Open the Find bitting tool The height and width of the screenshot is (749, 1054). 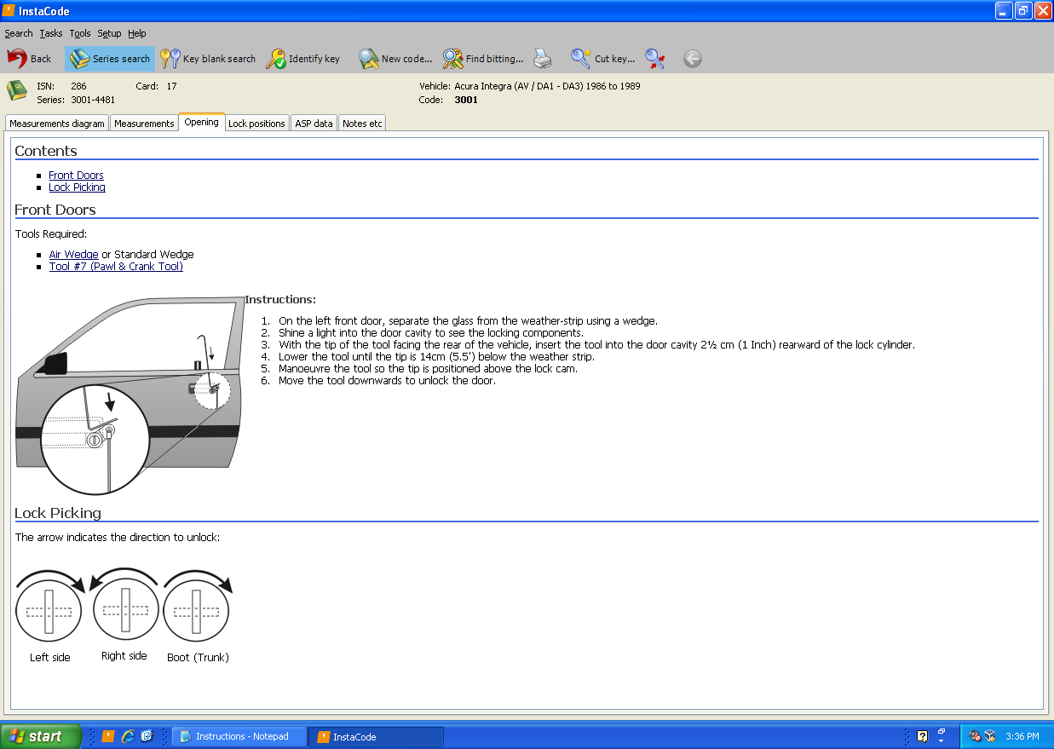tap(483, 59)
